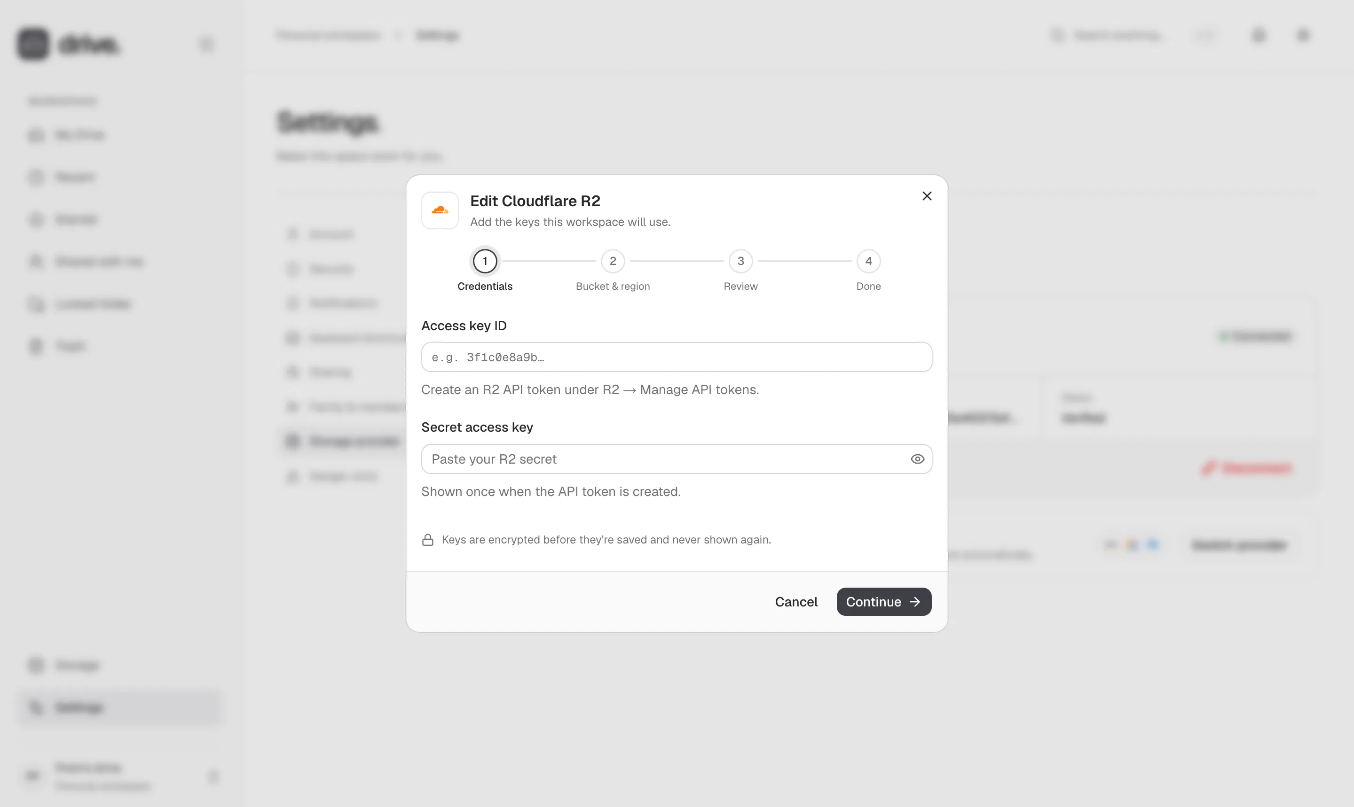Select step 4 Done circle
The height and width of the screenshot is (807, 1354).
click(868, 261)
